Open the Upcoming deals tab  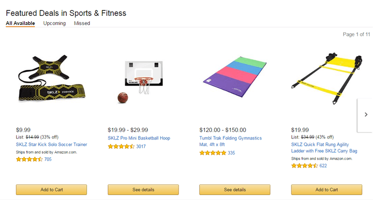[54, 23]
